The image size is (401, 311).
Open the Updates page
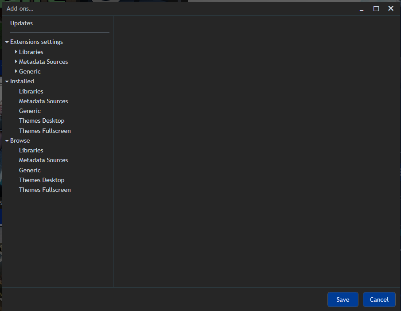tap(21, 23)
